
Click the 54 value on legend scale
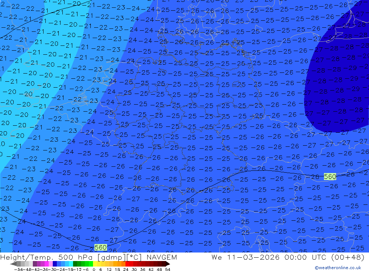point(168,270)
